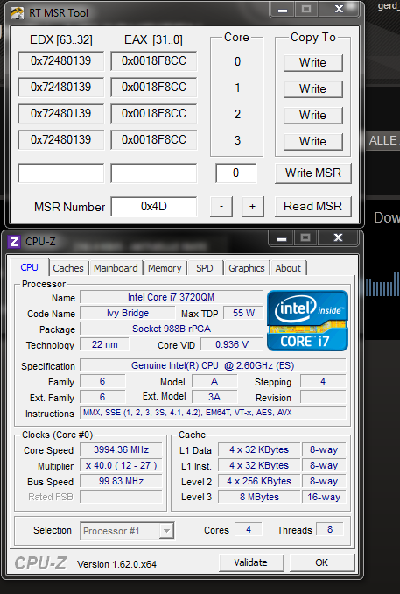The image size is (400, 594).
Task: Select core 1 EDX value field
Action: (60, 87)
